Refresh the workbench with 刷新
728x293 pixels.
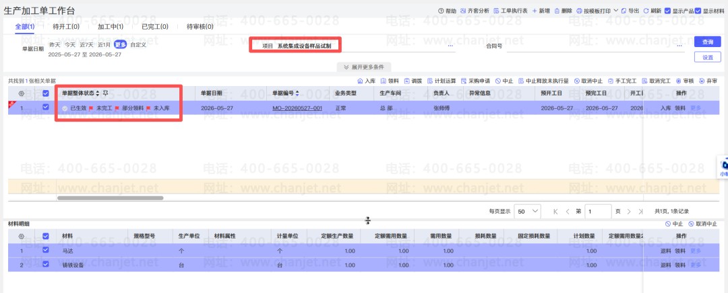653,11
